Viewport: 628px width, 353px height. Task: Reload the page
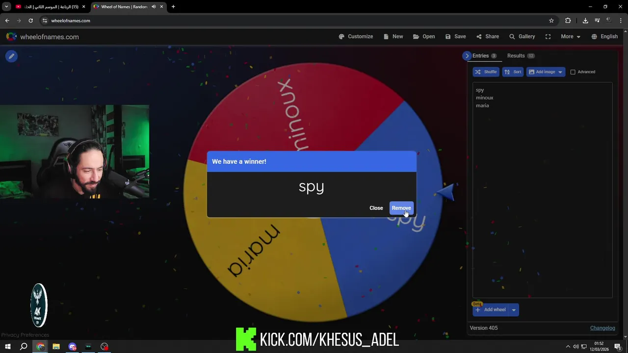(30, 21)
